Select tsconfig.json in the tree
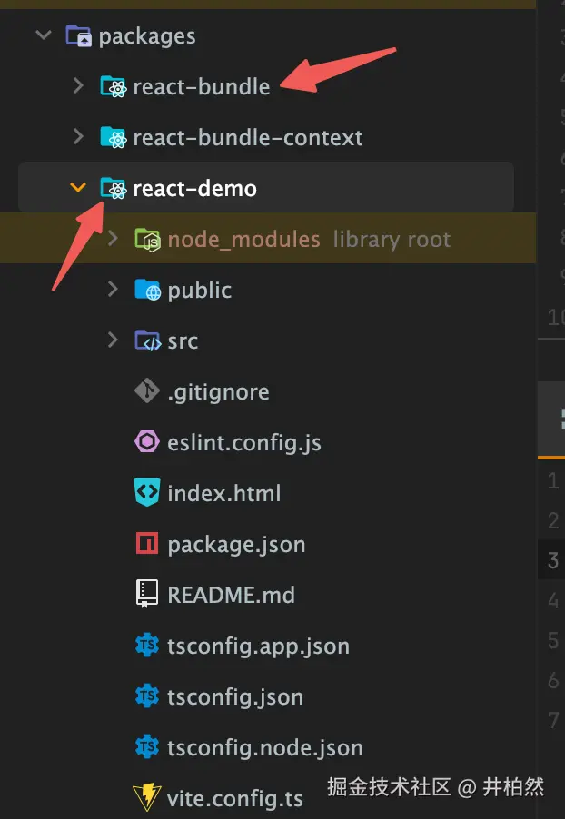The width and height of the screenshot is (565, 819). 235,697
